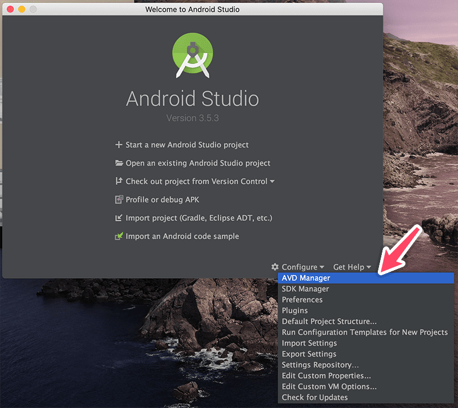Click the Profile or debug APK icon
Screen dimensions: 458x408
(x=119, y=200)
